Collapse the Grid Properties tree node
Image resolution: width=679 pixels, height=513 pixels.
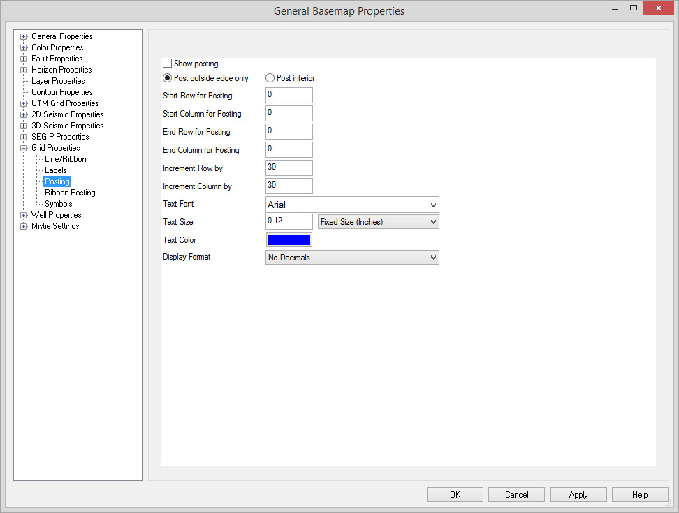point(24,148)
